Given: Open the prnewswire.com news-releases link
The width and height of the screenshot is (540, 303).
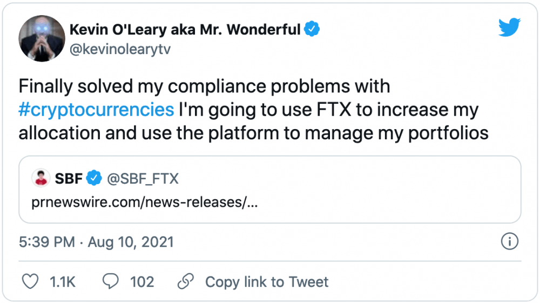Looking at the screenshot, I should tap(145, 202).
